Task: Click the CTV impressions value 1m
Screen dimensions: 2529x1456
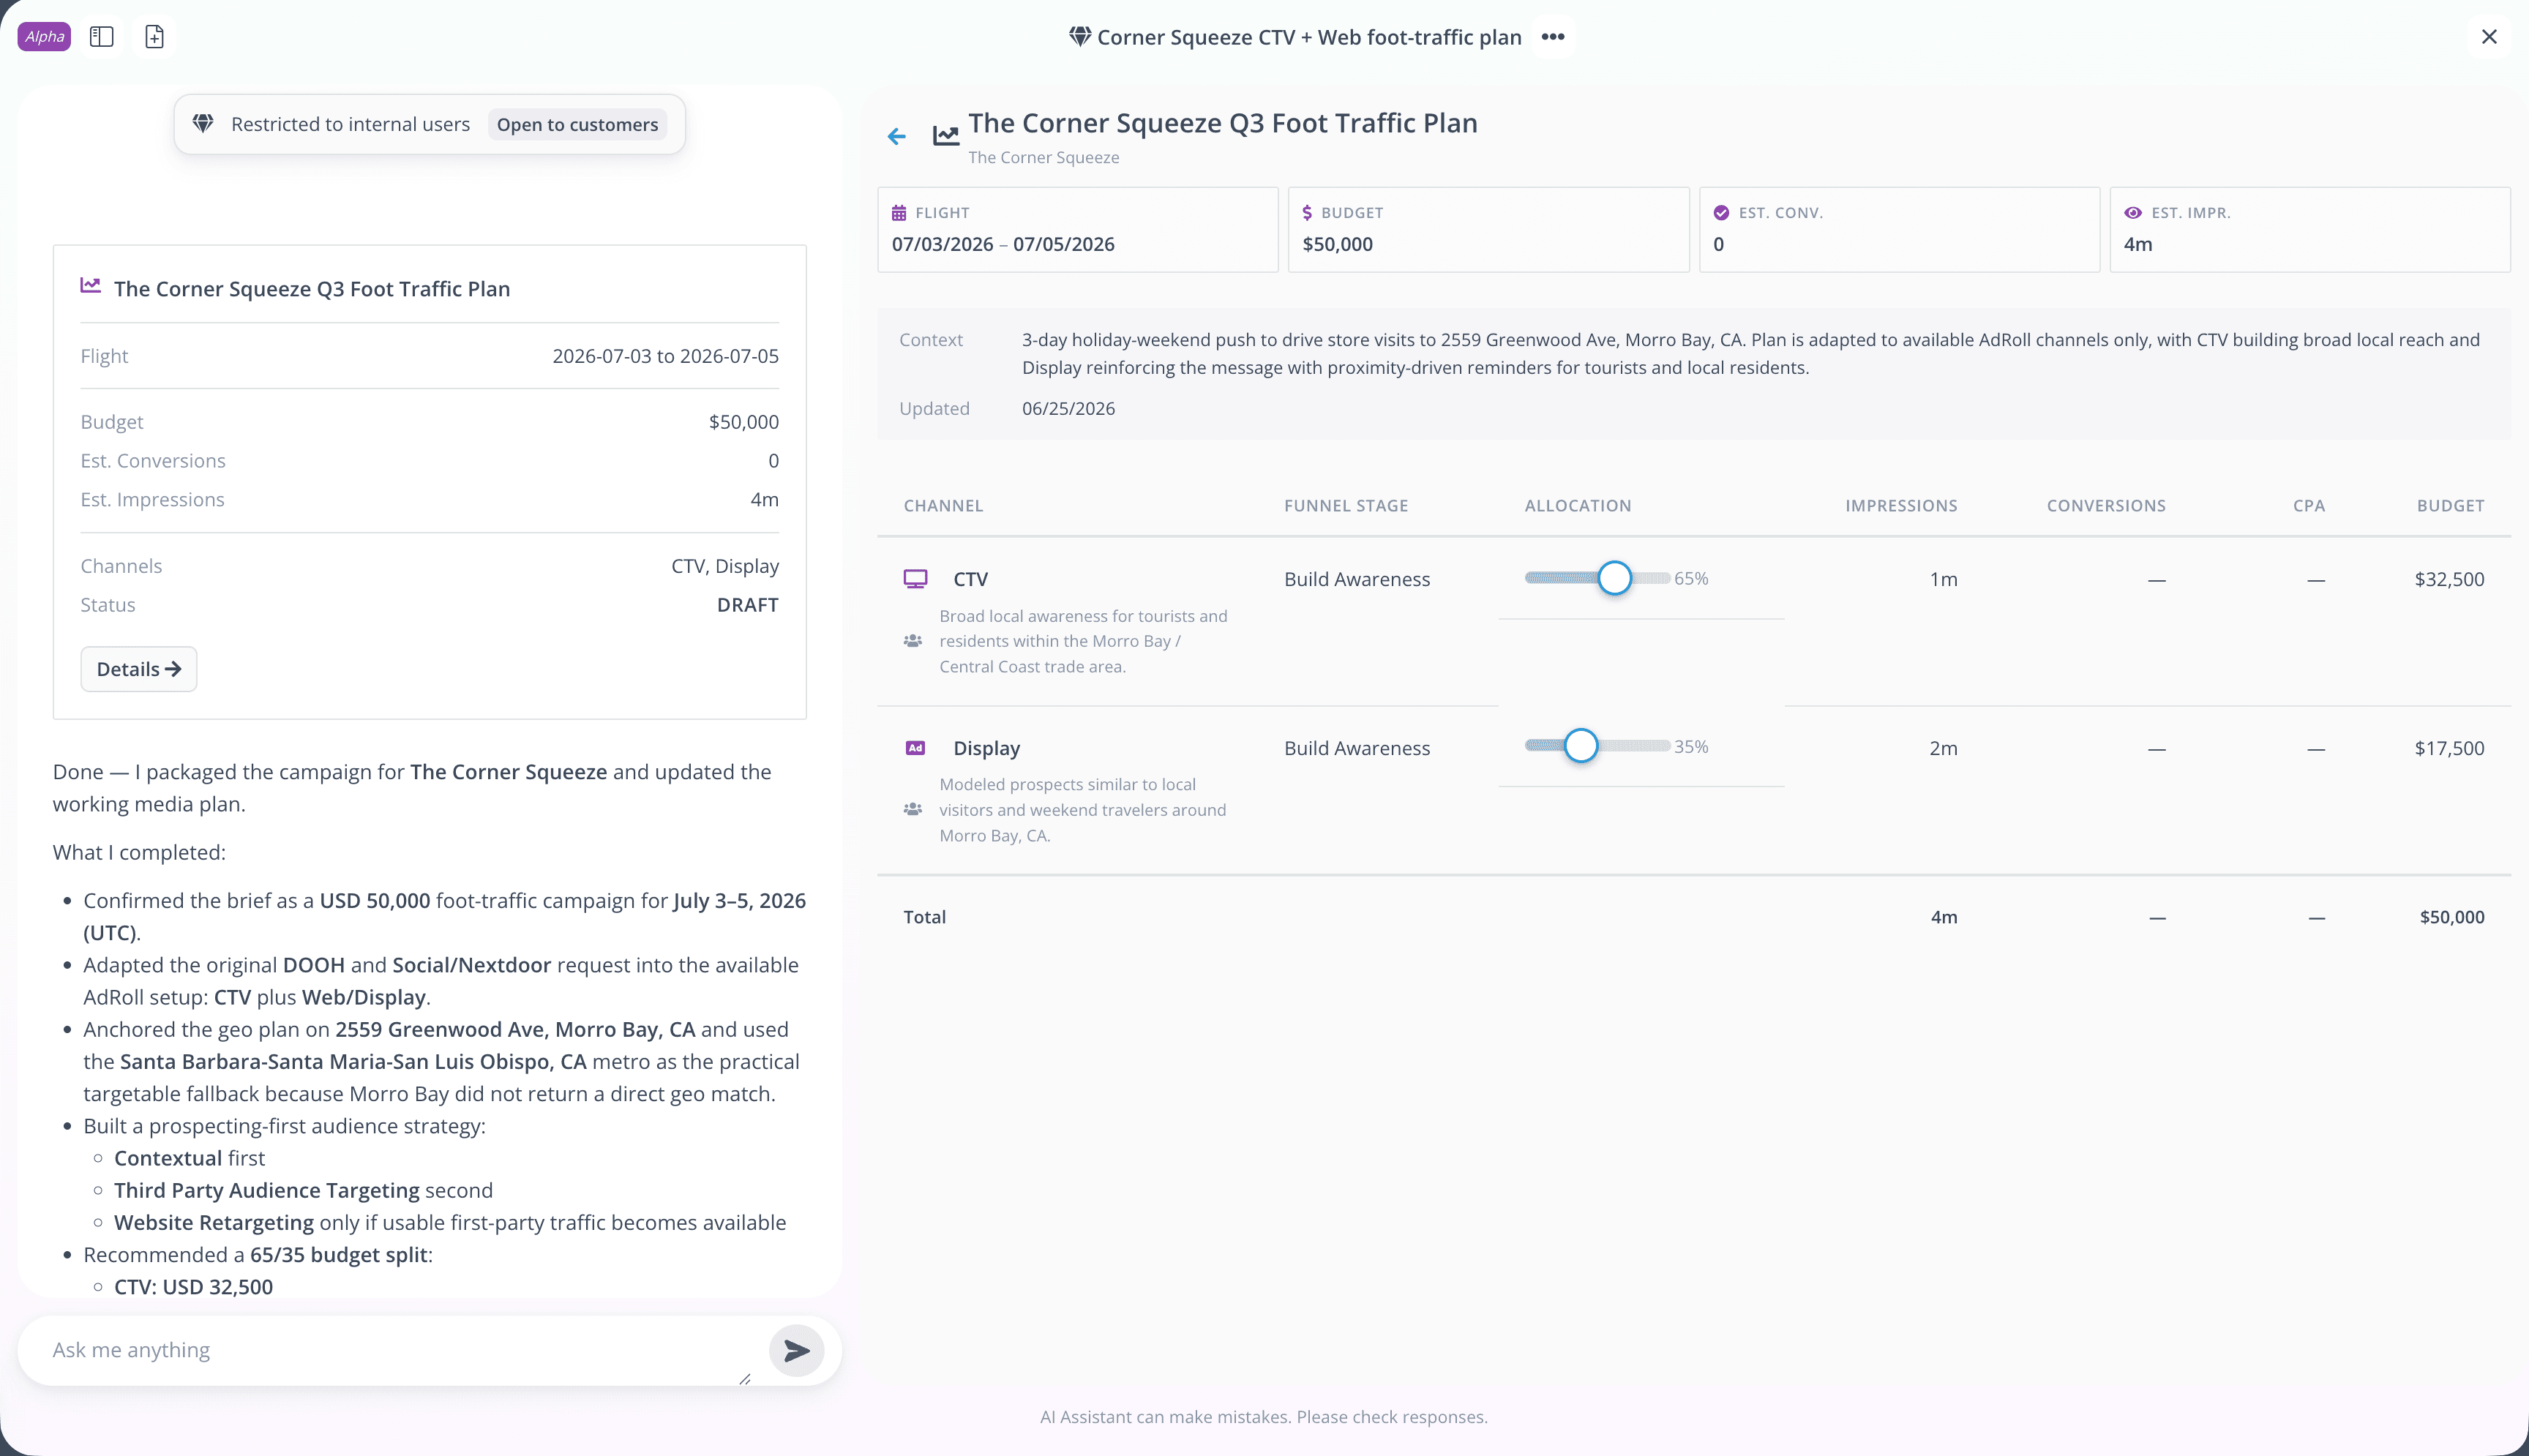Action: point(1943,579)
